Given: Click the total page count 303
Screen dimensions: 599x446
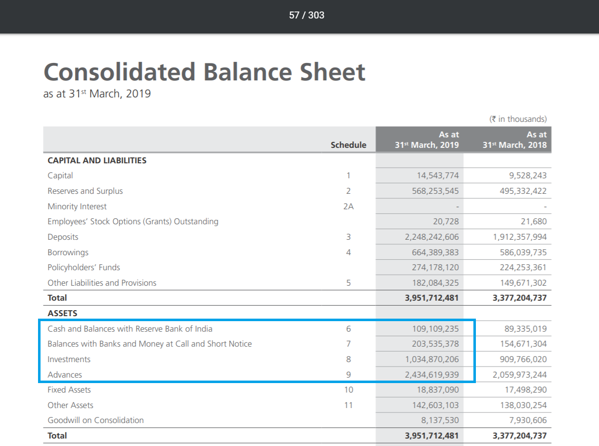Looking at the screenshot, I should 316,15.
